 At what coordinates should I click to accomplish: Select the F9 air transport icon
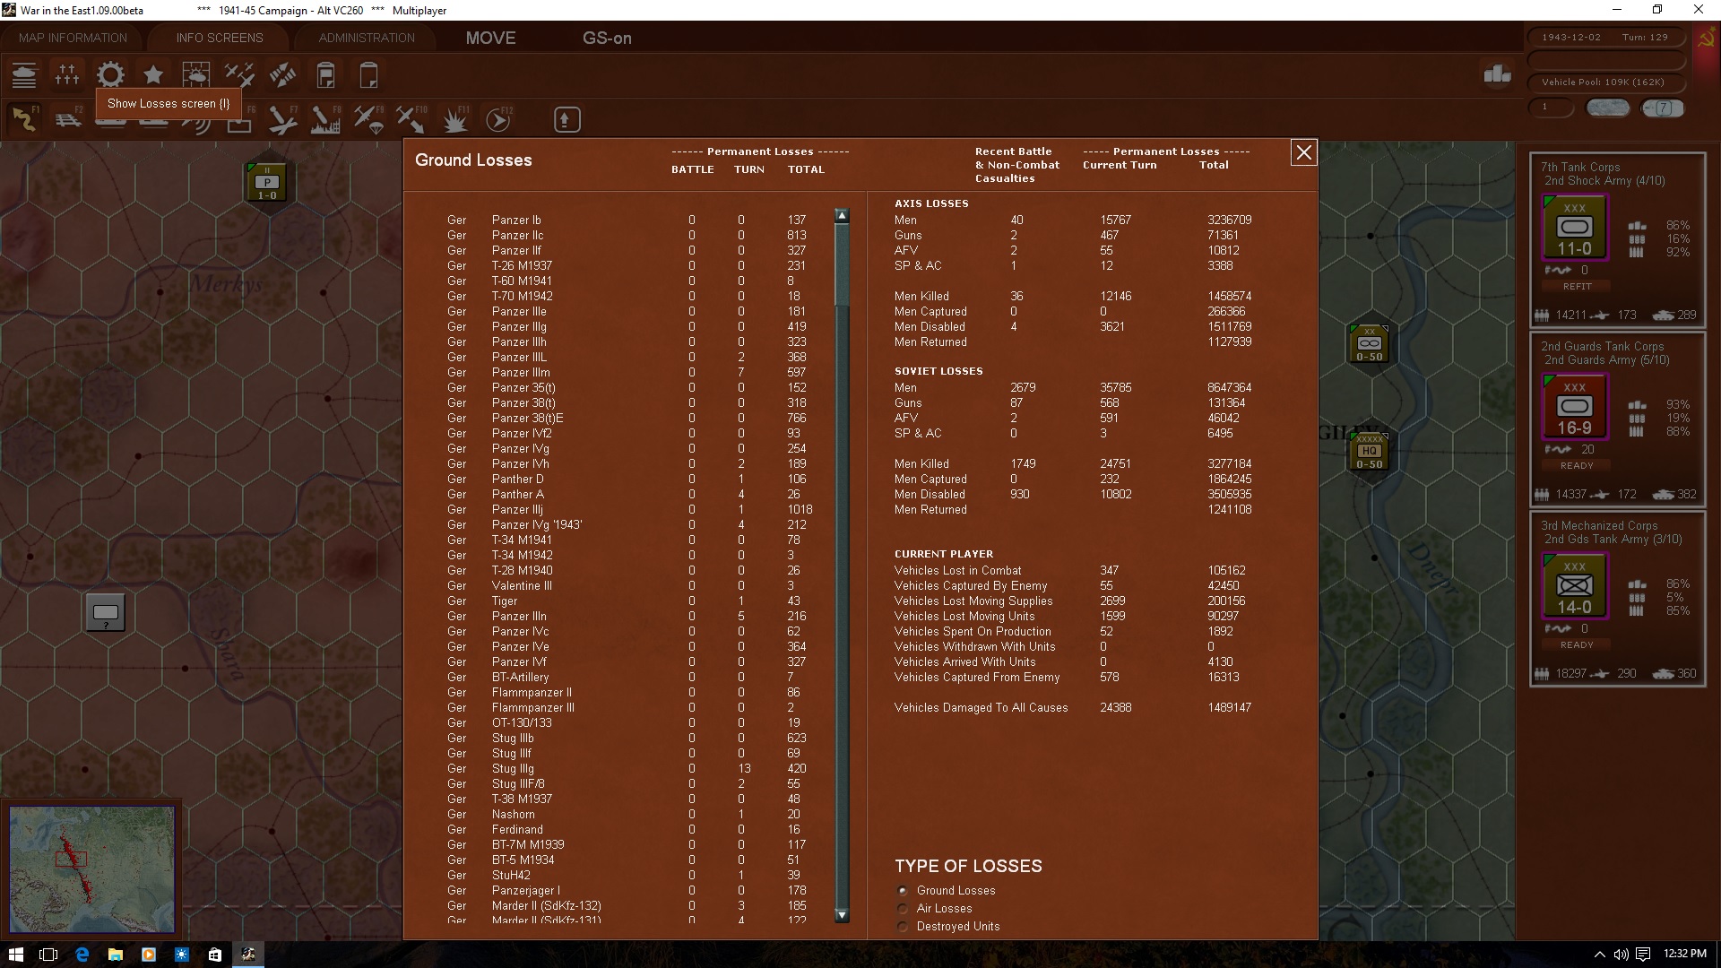(x=368, y=119)
